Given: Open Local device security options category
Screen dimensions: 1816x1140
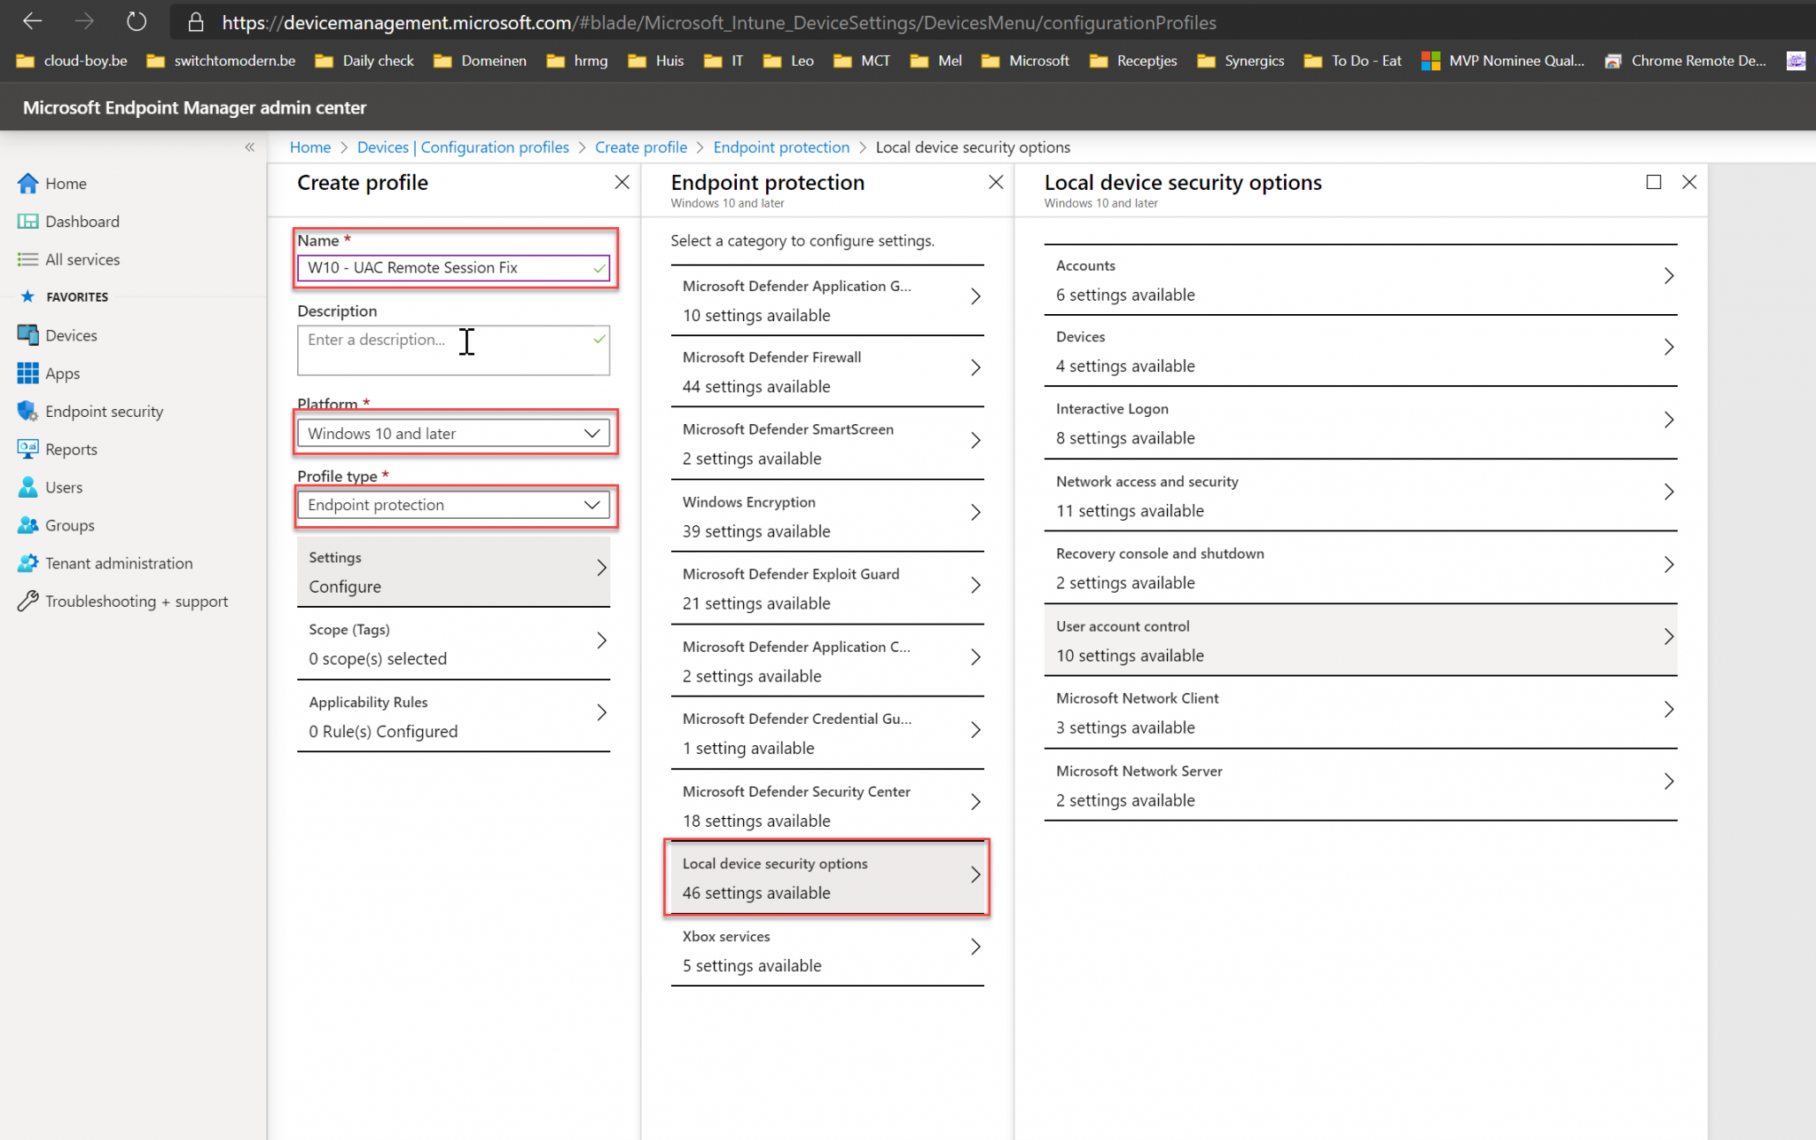Looking at the screenshot, I should coord(827,877).
